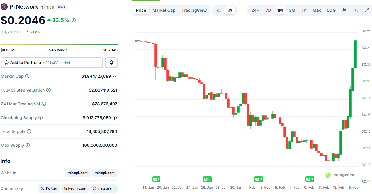Toggle logarithmic scale with LOG
The image size is (372, 194).
[331, 10]
